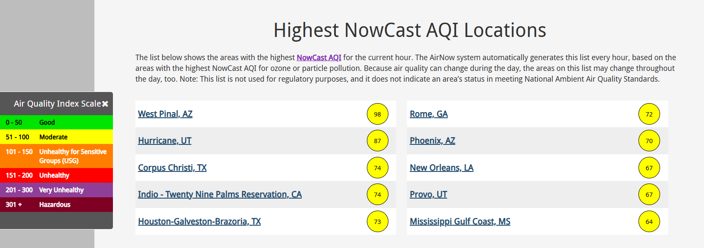Open the New Orleans, LA link
Screen dimensions: 704x248
441,168
